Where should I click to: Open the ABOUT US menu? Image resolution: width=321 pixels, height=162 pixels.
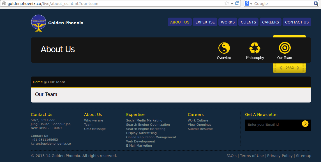180,22
